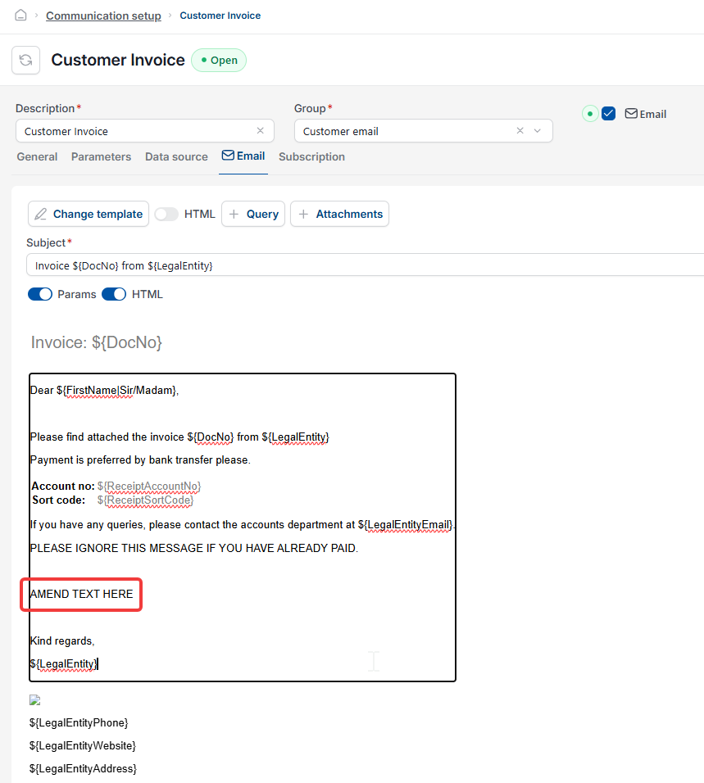
Task: Open Subscription tab
Action: (311, 156)
